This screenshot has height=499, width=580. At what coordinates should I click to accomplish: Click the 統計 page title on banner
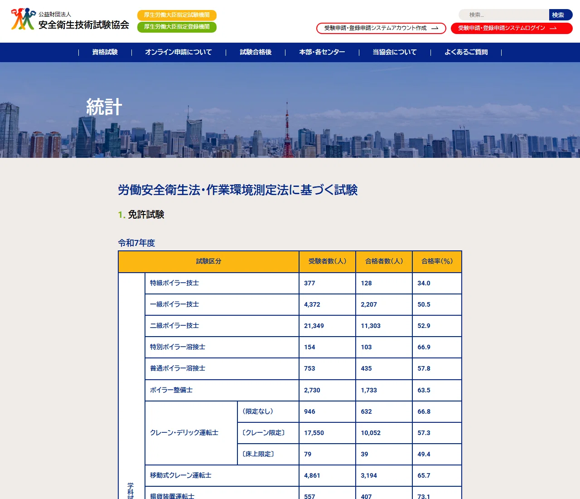click(x=104, y=107)
